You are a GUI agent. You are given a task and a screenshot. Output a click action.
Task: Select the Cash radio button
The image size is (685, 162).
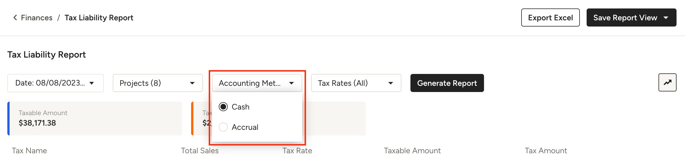click(x=223, y=107)
